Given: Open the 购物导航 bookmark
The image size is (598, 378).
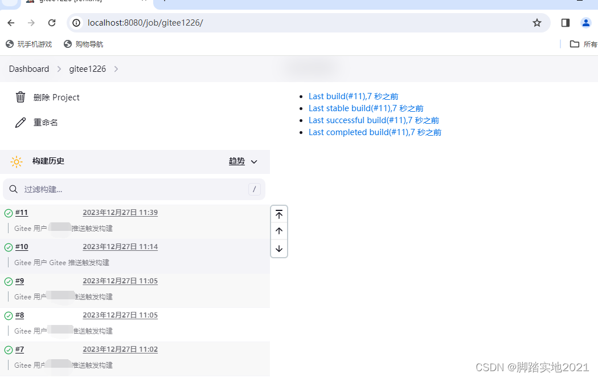Looking at the screenshot, I should coord(84,44).
